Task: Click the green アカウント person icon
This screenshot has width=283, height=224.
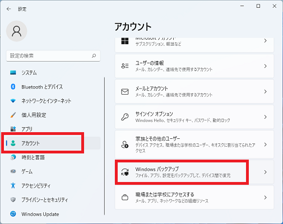Action: click(13, 143)
